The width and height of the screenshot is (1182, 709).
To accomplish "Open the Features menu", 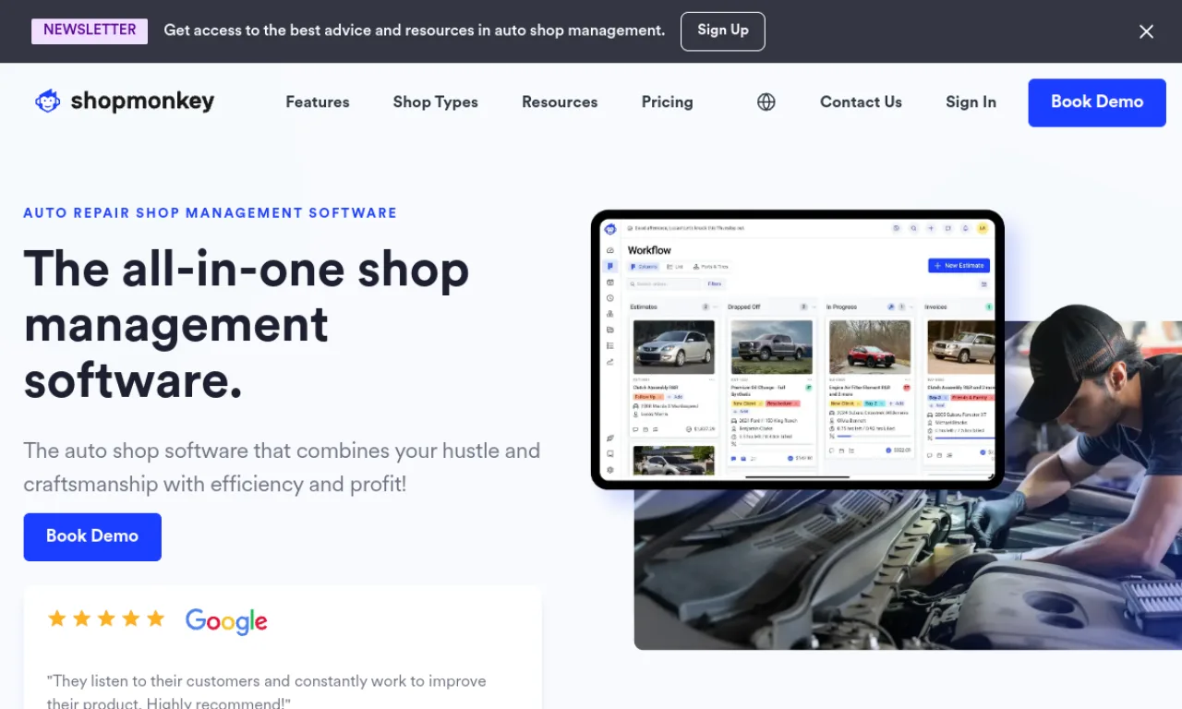I will coord(318,102).
